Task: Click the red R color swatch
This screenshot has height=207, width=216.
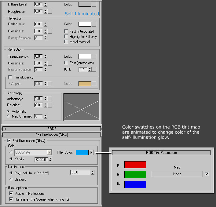Action: (x=135, y=165)
